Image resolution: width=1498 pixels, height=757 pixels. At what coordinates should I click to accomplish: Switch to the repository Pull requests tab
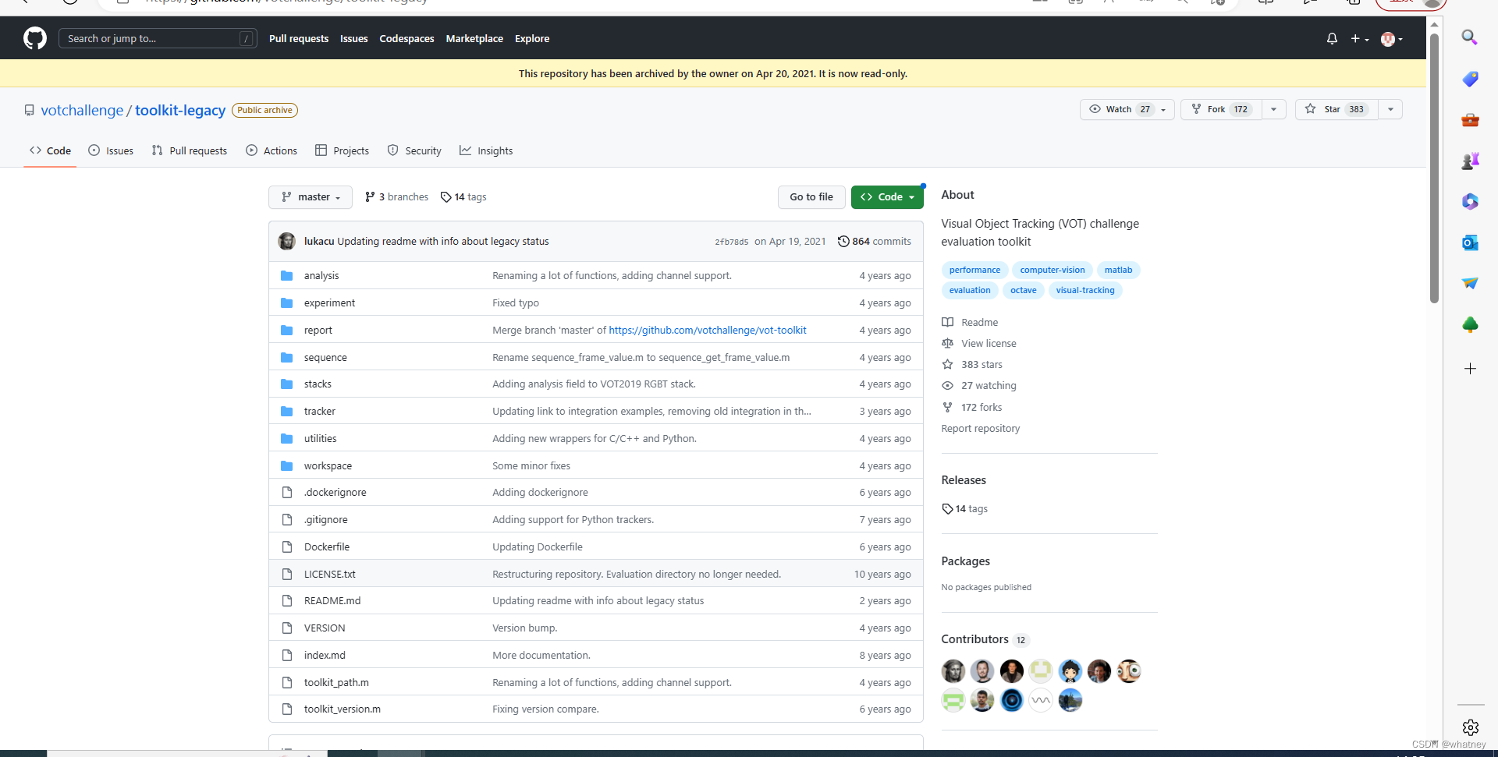pyautogui.click(x=190, y=150)
